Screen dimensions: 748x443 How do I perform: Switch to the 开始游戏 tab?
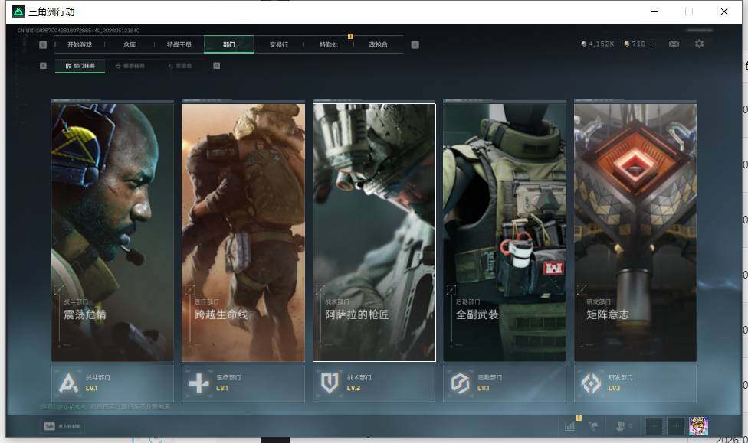tap(80, 44)
